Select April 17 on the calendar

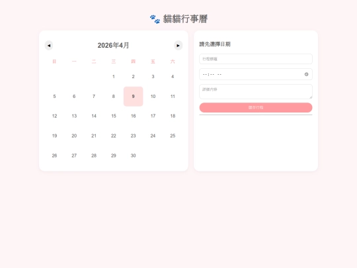pyautogui.click(x=153, y=116)
